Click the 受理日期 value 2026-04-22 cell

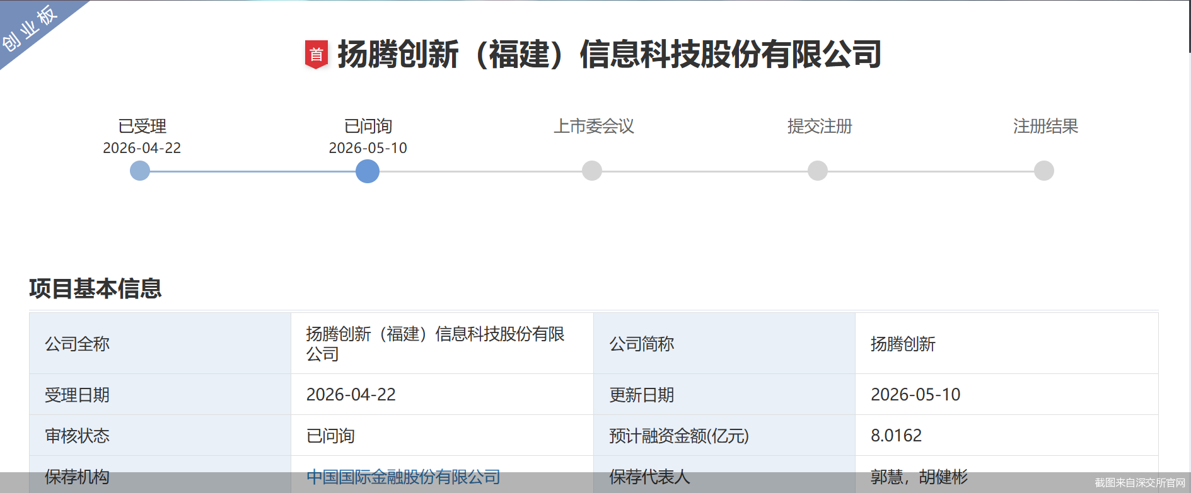pyautogui.click(x=442, y=394)
